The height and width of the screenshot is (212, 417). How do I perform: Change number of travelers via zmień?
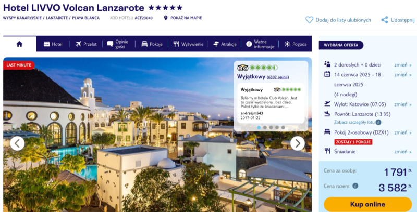tap(403, 64)
